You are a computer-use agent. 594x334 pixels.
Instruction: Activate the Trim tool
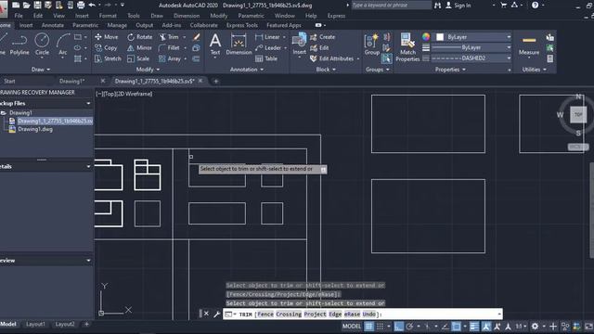tap(169, 37)
